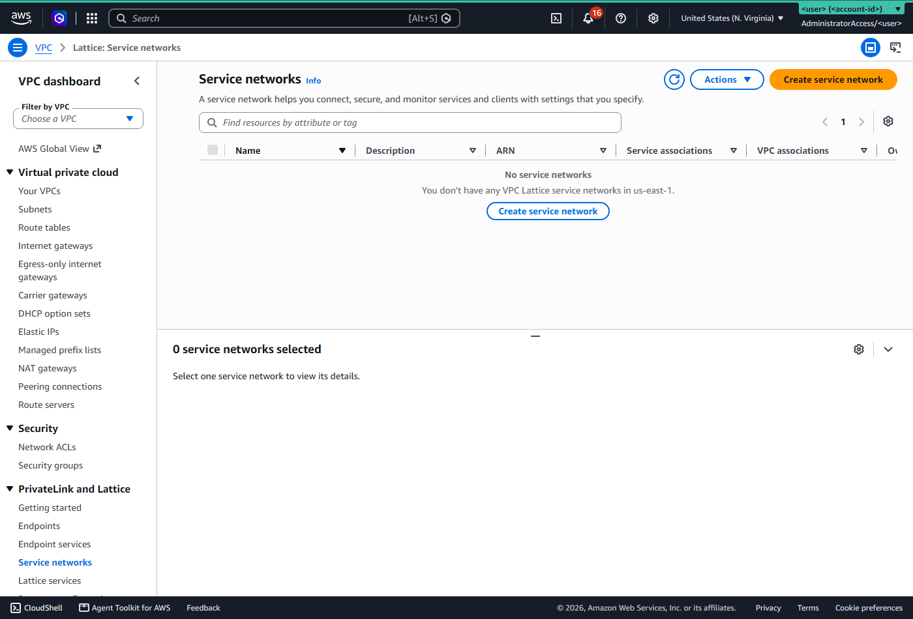Open the AWS home logo

point(21,18)
